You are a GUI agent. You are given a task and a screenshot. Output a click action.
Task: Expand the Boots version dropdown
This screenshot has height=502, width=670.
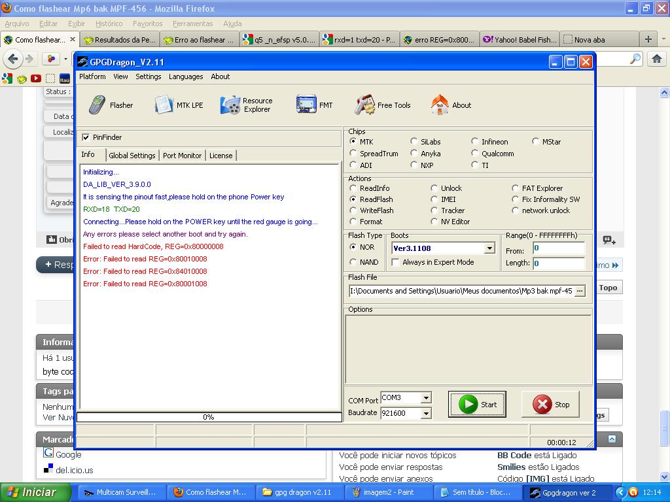489,248
